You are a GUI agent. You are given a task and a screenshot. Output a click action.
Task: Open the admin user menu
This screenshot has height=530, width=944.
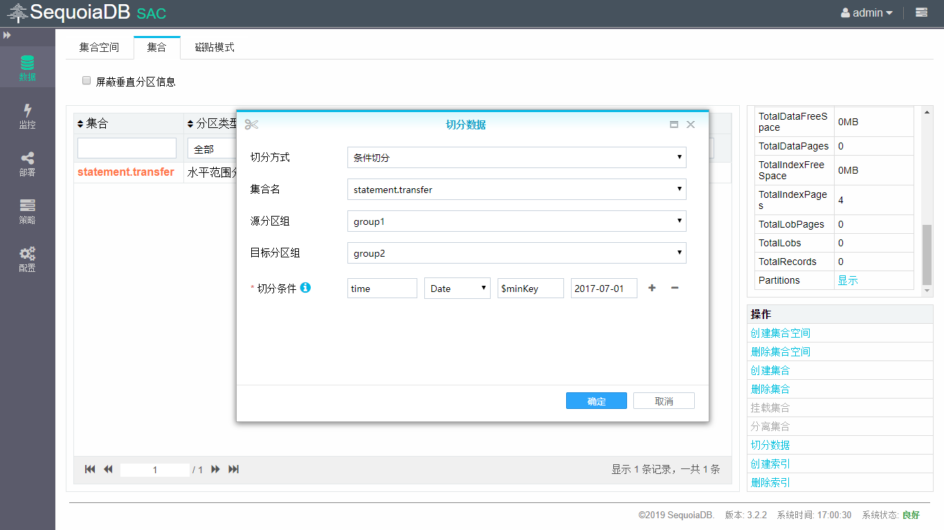[x=866, y=12]
